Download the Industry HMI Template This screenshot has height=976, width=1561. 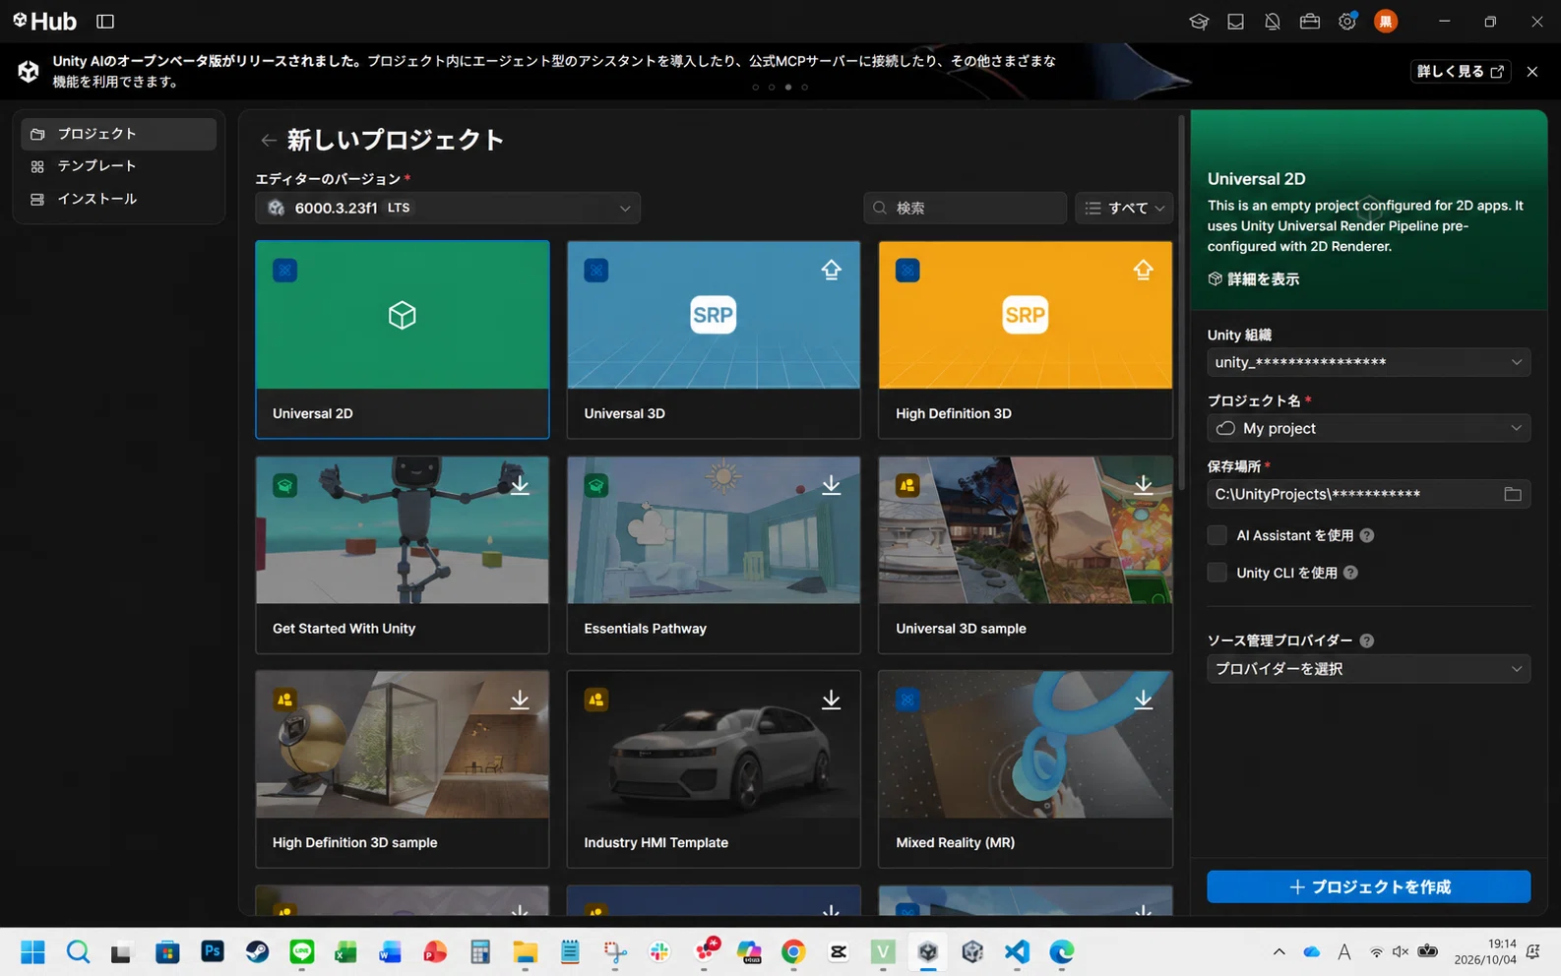[x=831, y=700]
